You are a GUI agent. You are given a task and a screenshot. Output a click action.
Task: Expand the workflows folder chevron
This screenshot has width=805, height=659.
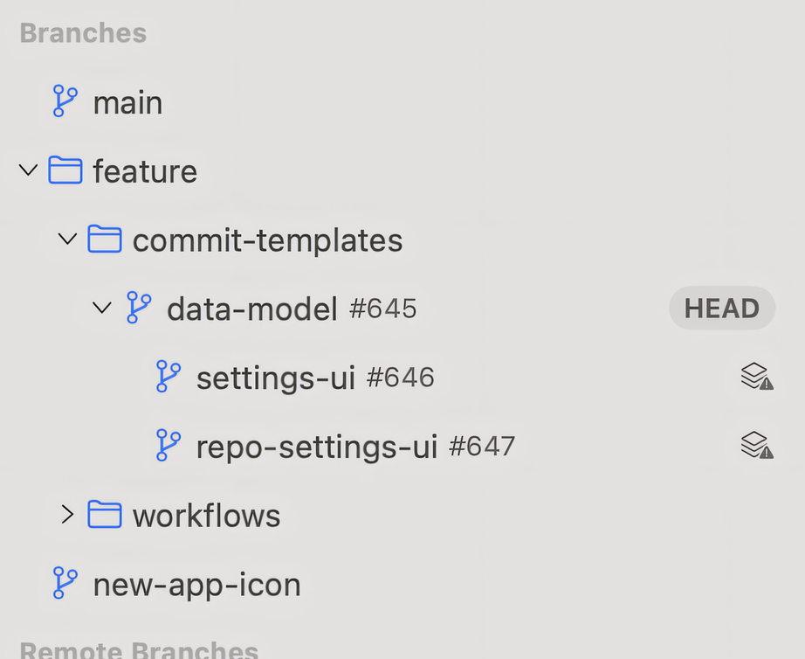(x=67, y=515)
